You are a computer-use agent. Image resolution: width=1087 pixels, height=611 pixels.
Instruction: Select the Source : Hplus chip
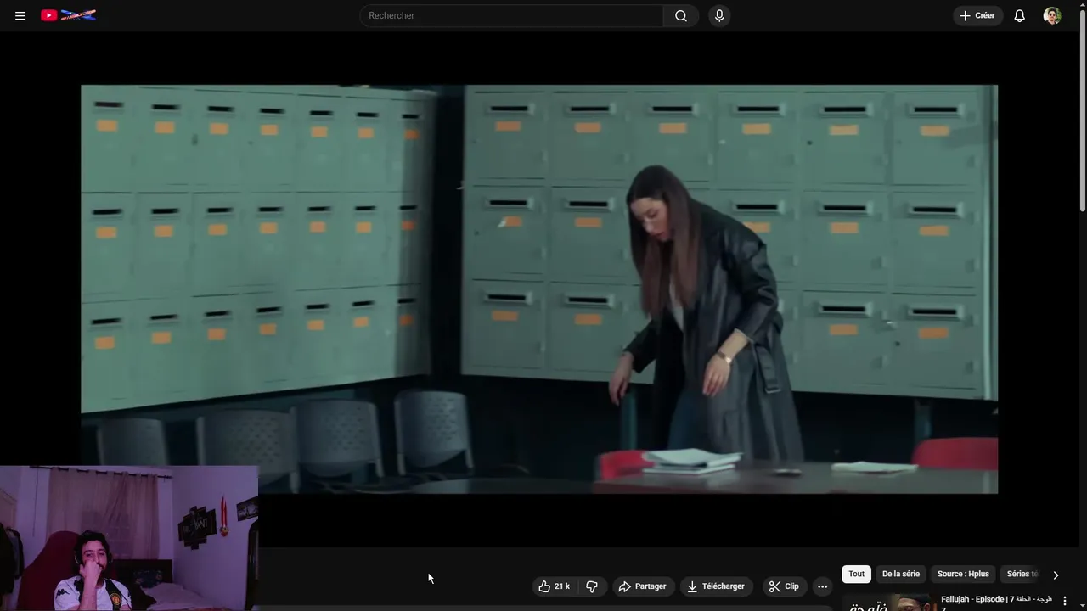(x=963, y=574)
